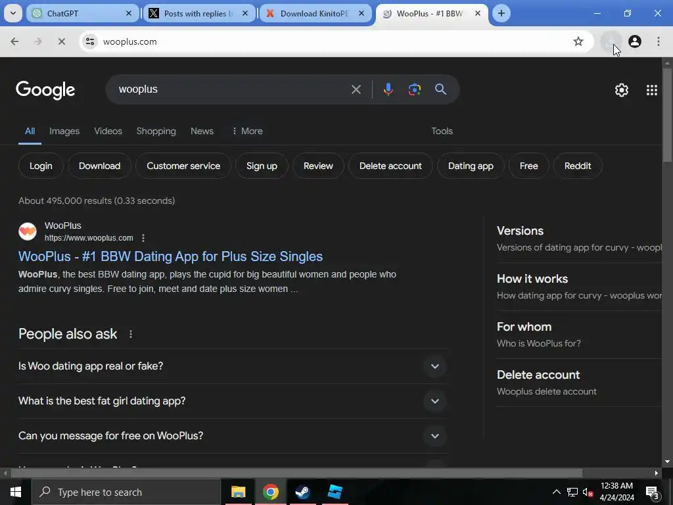Viewport: 673px width, 505px height.
Task: Select the Sign up chip
Action: (262, 166)
